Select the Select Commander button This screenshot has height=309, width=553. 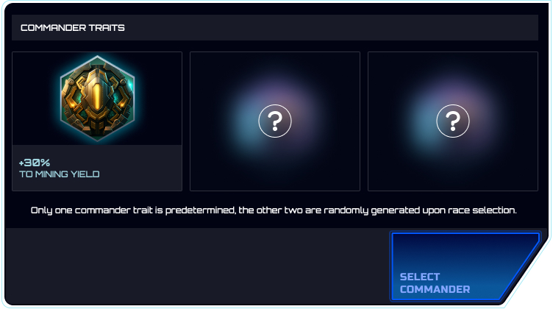(x=465, y=266)
